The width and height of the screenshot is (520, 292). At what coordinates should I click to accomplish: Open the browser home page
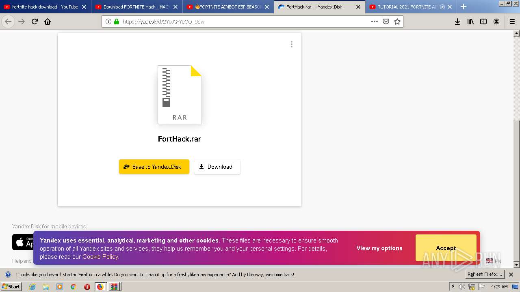pos(48,21)
